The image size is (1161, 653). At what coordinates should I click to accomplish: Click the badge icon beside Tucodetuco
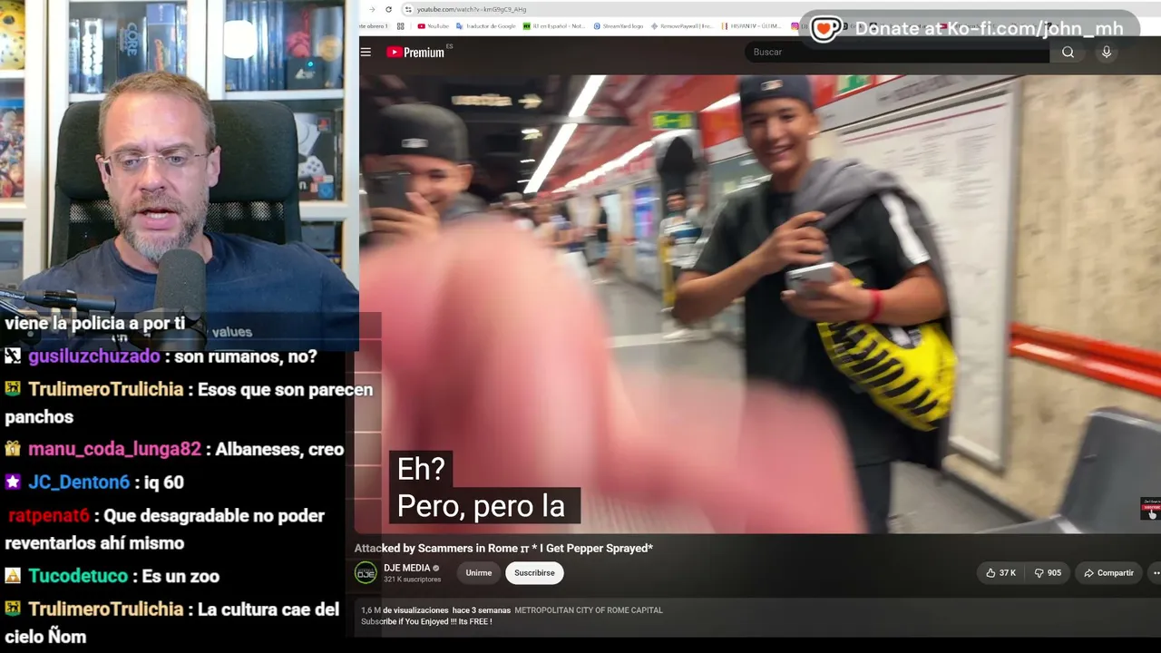(13, 576)
